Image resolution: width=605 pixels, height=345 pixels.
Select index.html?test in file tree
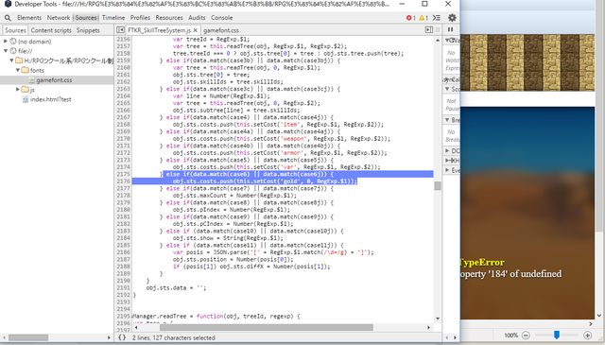[x=50, y=99]
